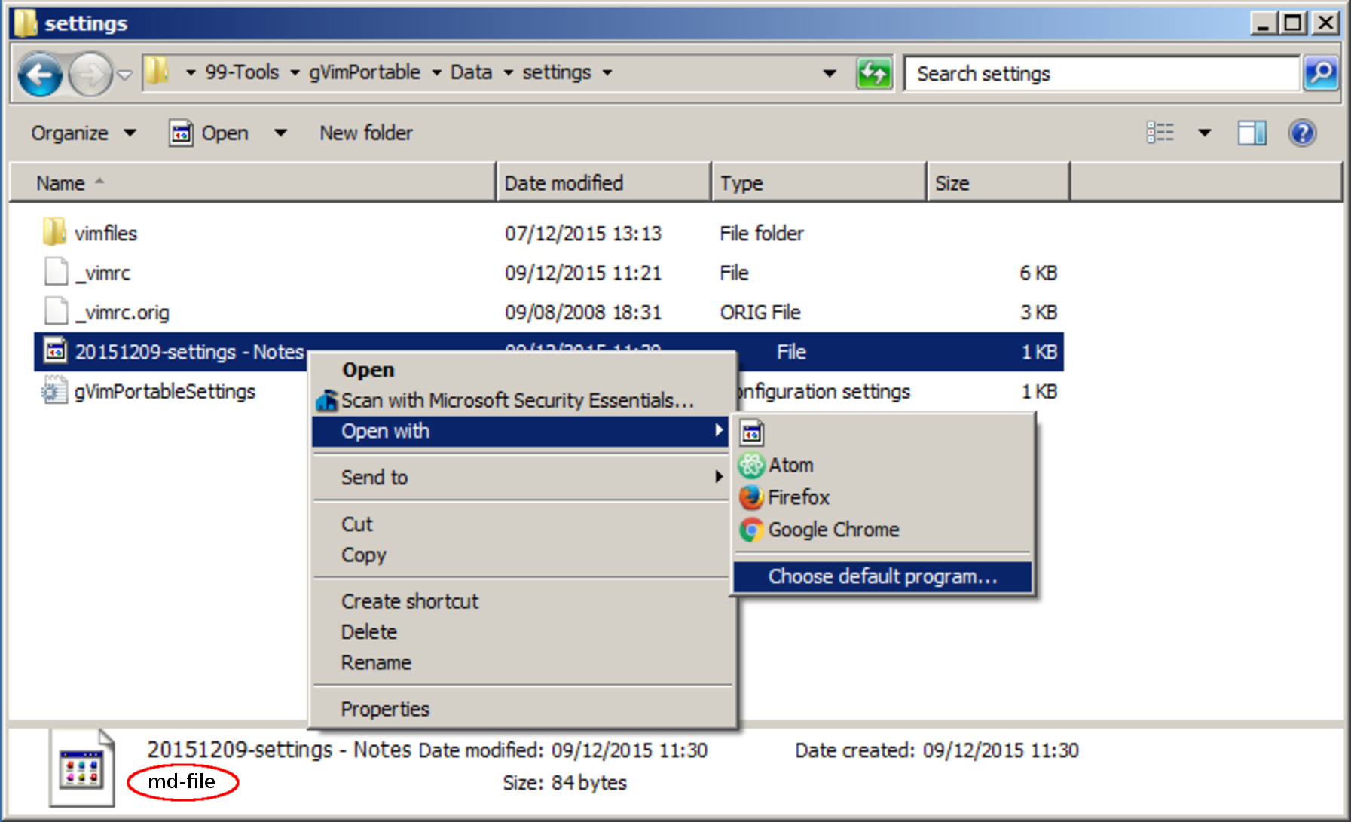Click the search magnifier icon
This screenshot has height=822, width=1351.
tap(1320, 74)
